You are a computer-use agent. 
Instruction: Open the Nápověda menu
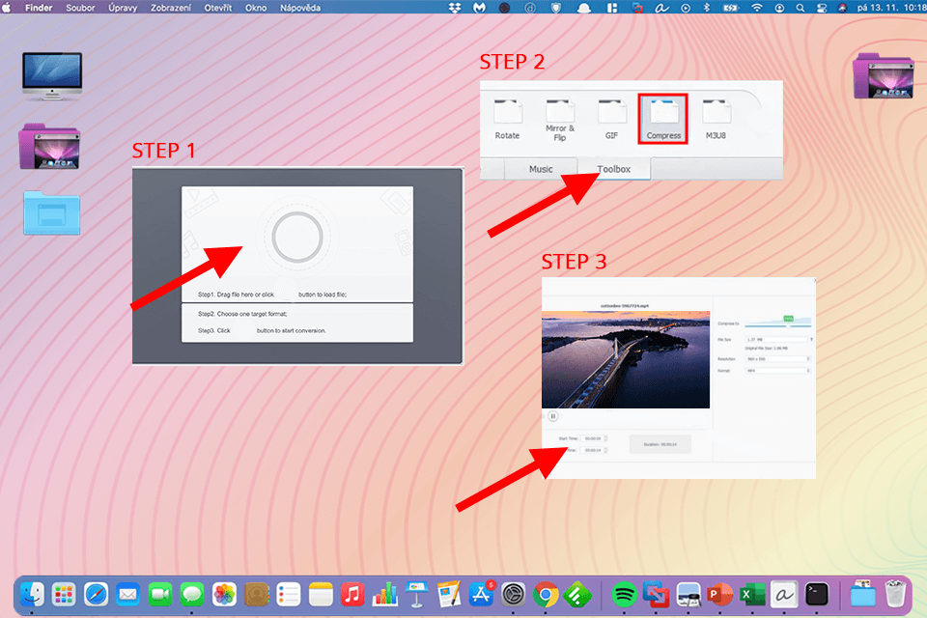point(300,8)
